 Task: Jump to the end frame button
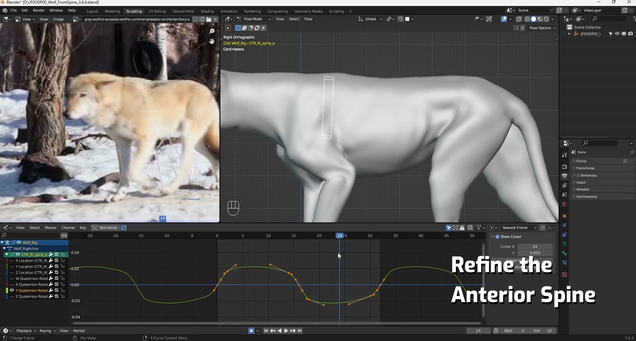[x=300, y=331]
